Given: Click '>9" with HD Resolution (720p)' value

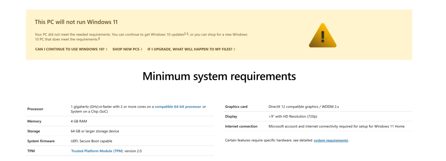Looking at the screenshot, I should tap(293, 116).
